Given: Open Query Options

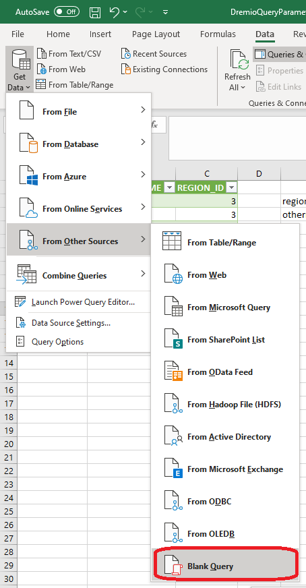Looking at the screenshot, I should pyautogui.click(x=79, y=342).
